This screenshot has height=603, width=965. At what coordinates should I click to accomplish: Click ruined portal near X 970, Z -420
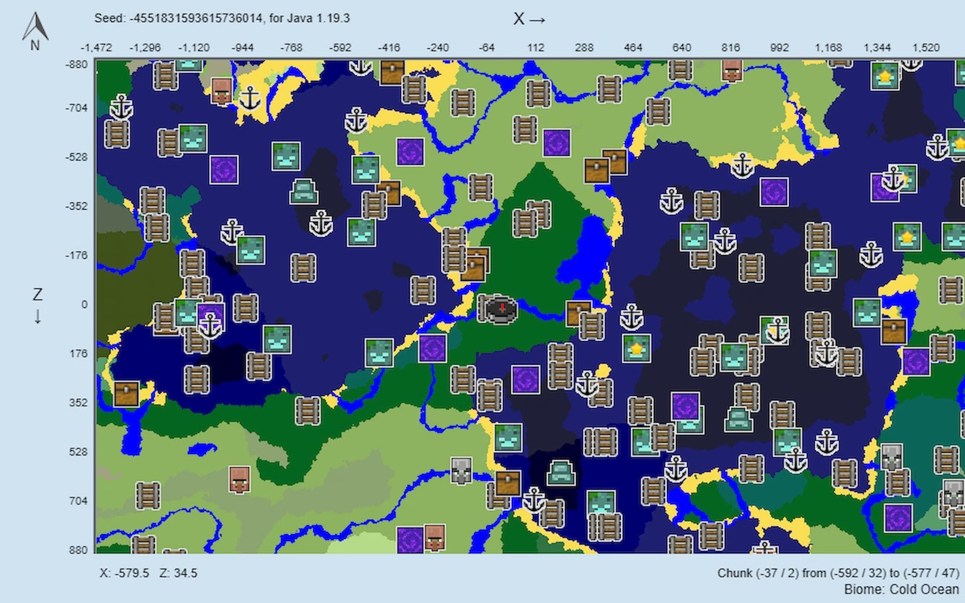click(x=774, y=191)
